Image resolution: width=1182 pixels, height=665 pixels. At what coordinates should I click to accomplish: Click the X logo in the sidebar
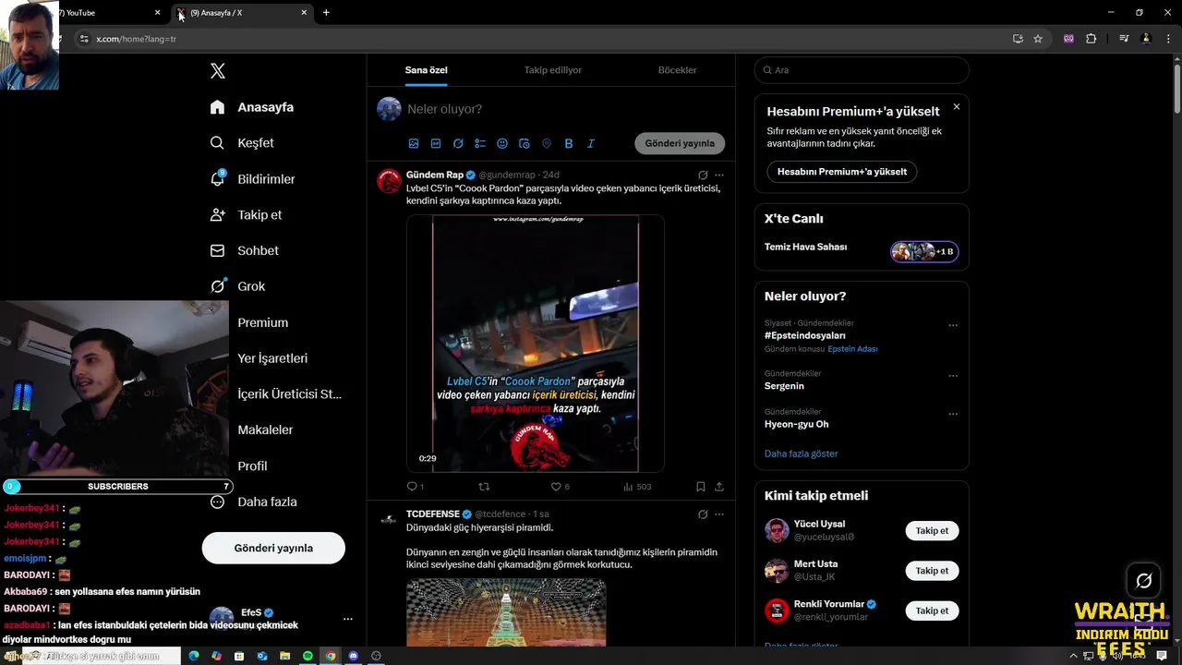pos(218,71)
